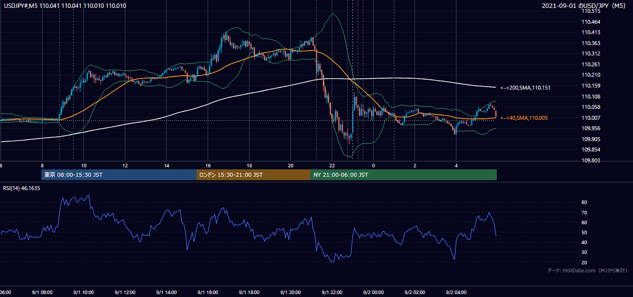This screenshot has width=633, height=297.
Task: Click hour label 22 under price chart
Action: click(x=332, y=165)
